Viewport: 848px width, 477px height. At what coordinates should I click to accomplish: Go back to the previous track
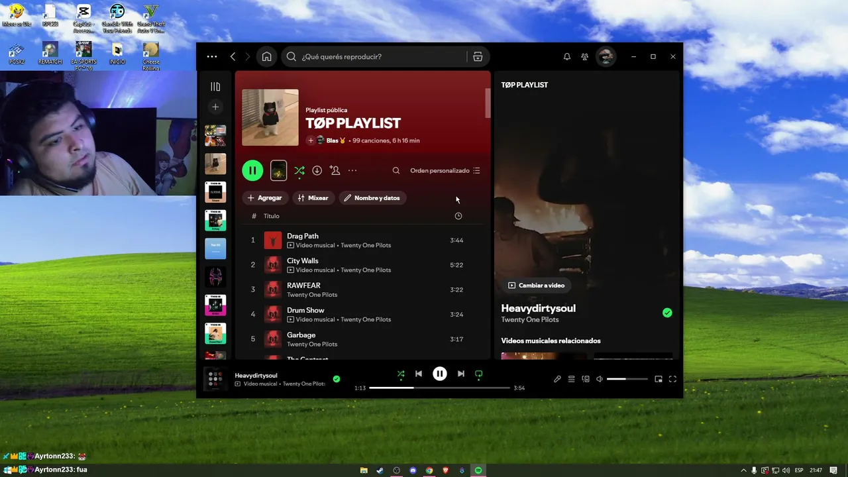[x=419, y=374]
